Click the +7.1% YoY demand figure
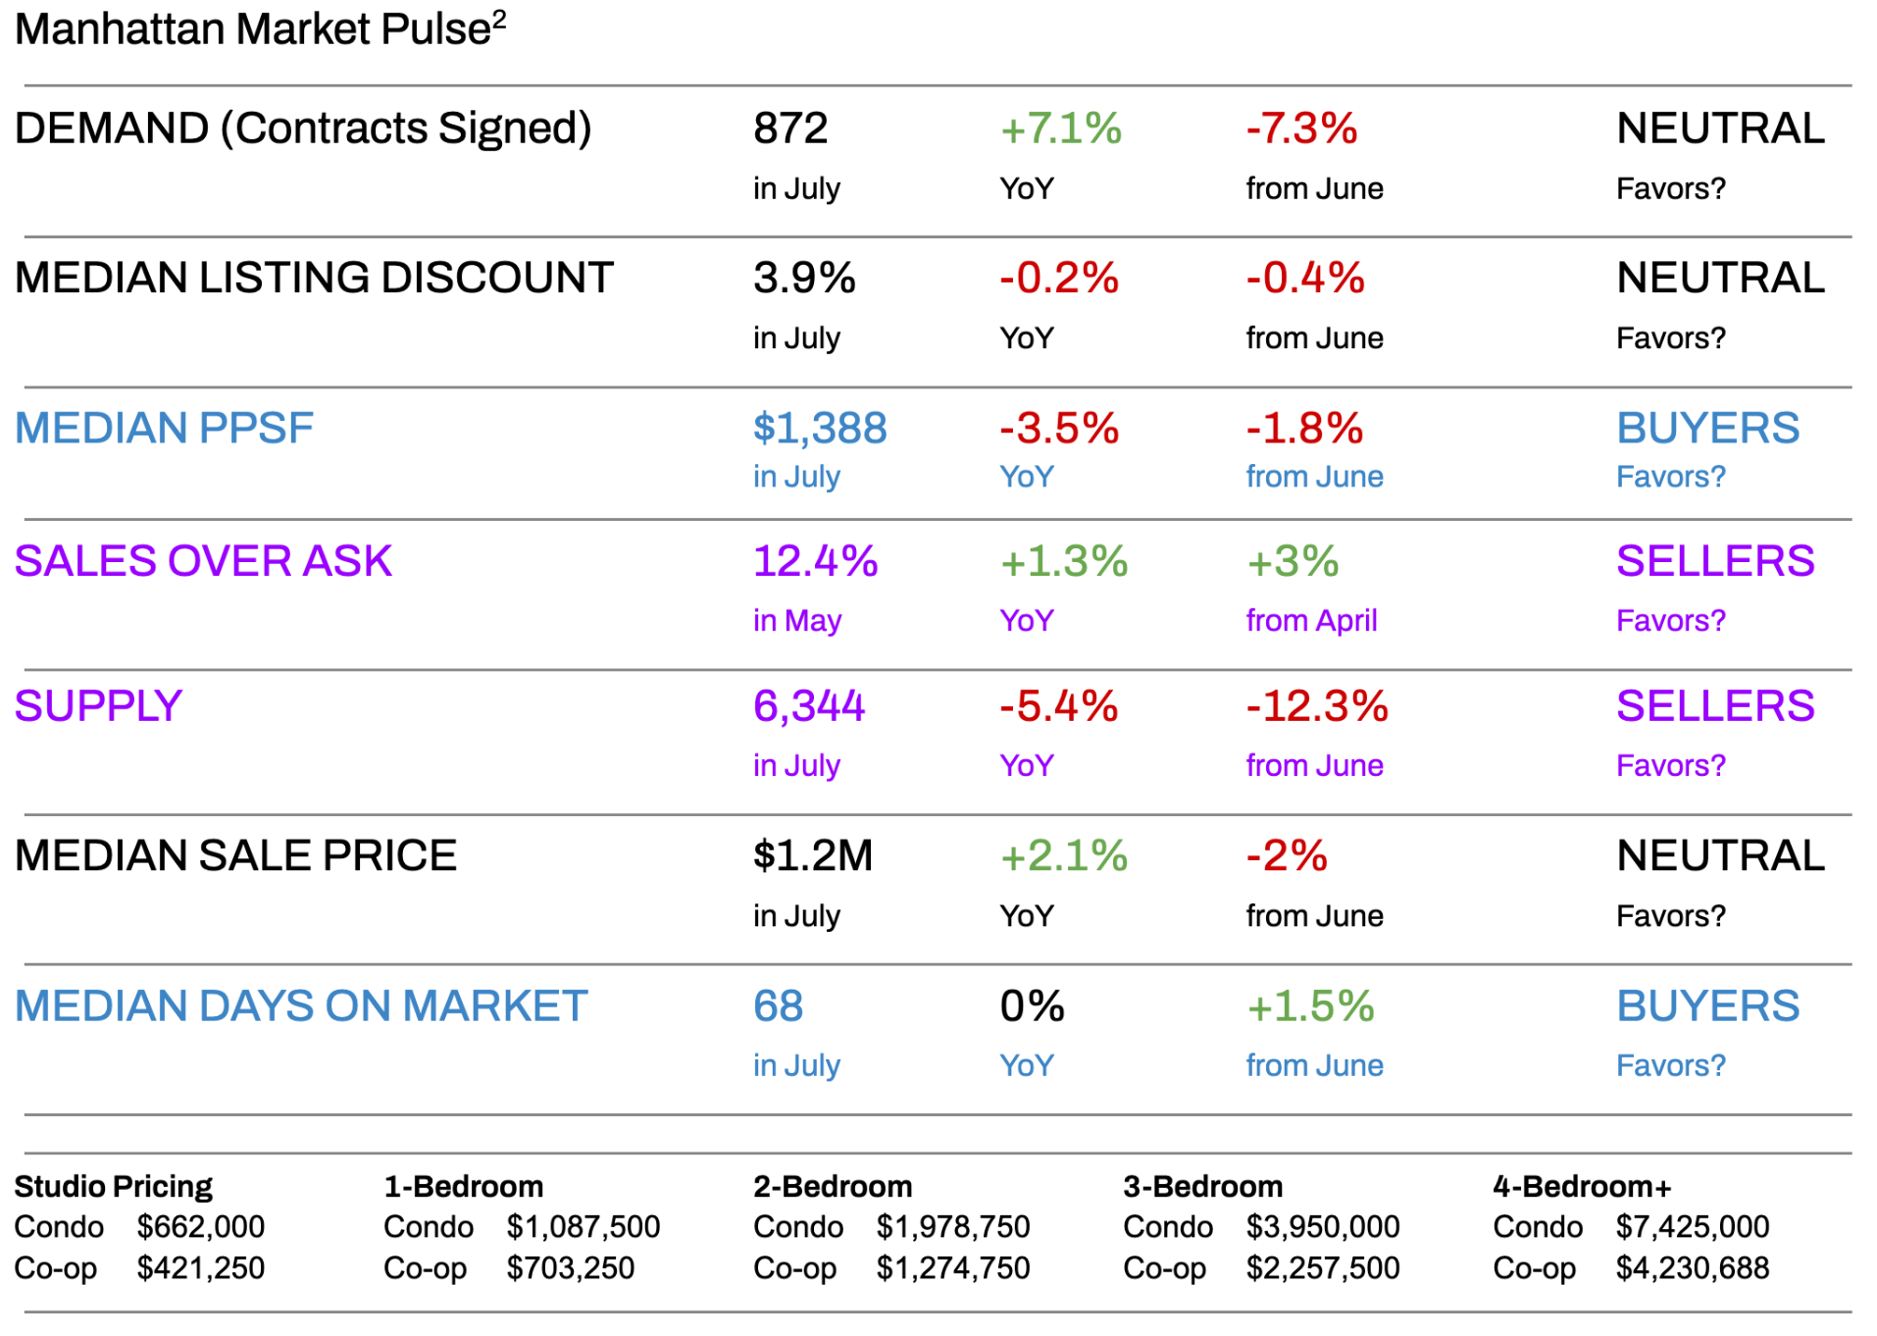The image size is (1877, 1336). (x=1060, y=128)
